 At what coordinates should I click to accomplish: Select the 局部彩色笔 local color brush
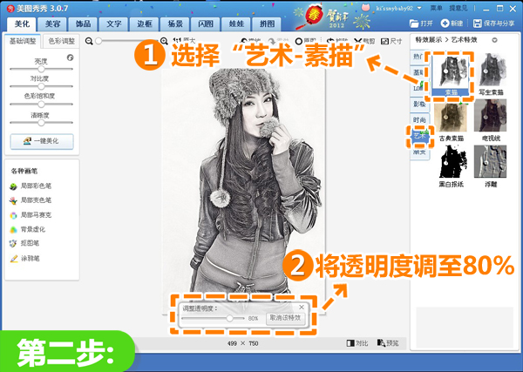(x=31, y=186)
